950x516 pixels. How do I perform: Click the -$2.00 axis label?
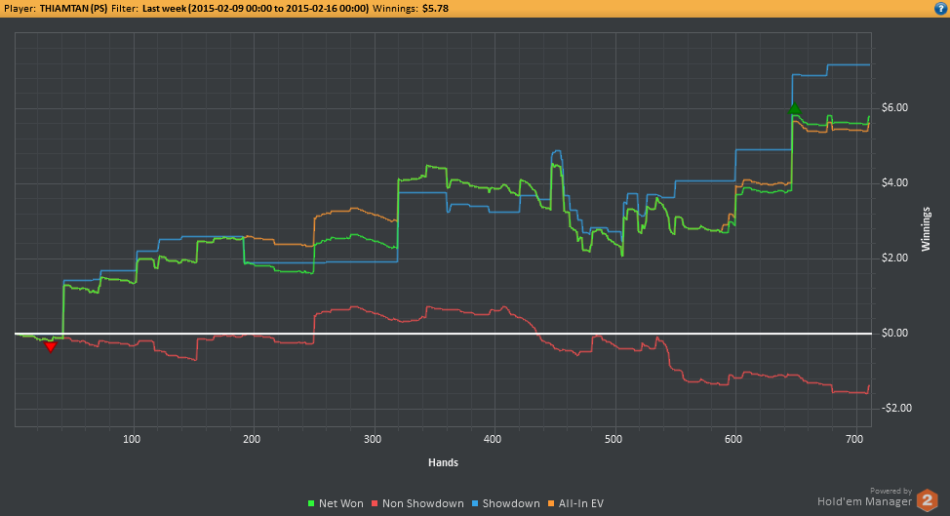point(896,408)
